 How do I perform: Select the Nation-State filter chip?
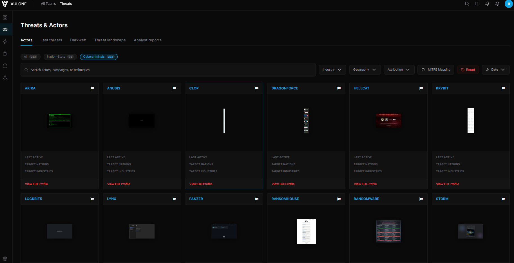coord(60,57)
